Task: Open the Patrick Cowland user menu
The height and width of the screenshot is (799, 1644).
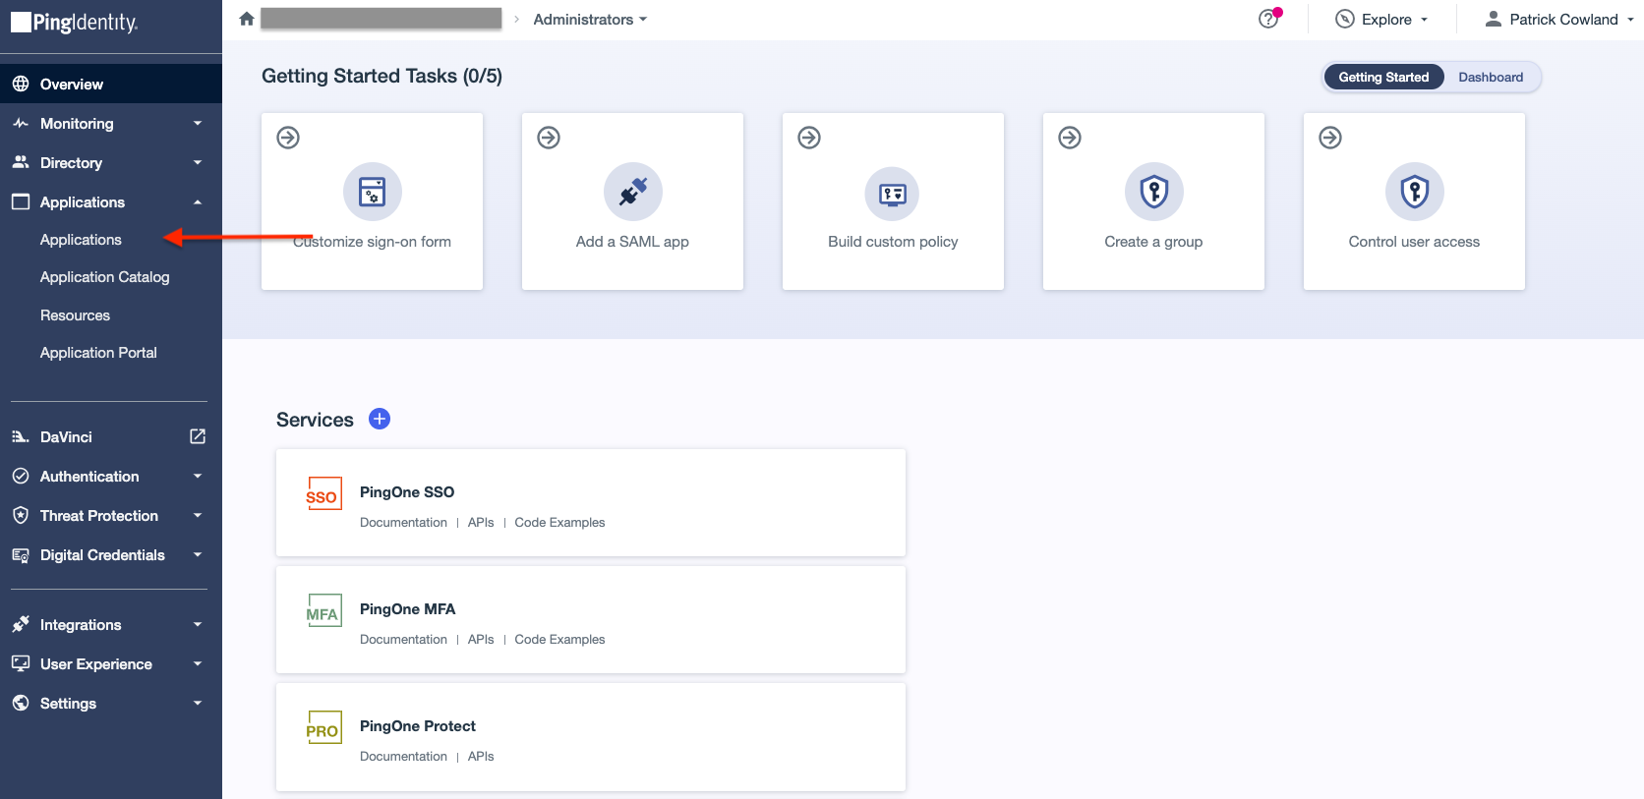Action: [1559, 20]
